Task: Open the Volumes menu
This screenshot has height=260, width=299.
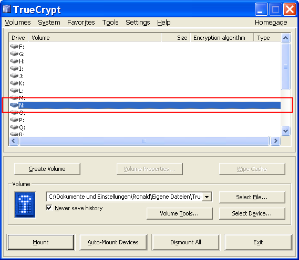Action: (x=18, y=23)
